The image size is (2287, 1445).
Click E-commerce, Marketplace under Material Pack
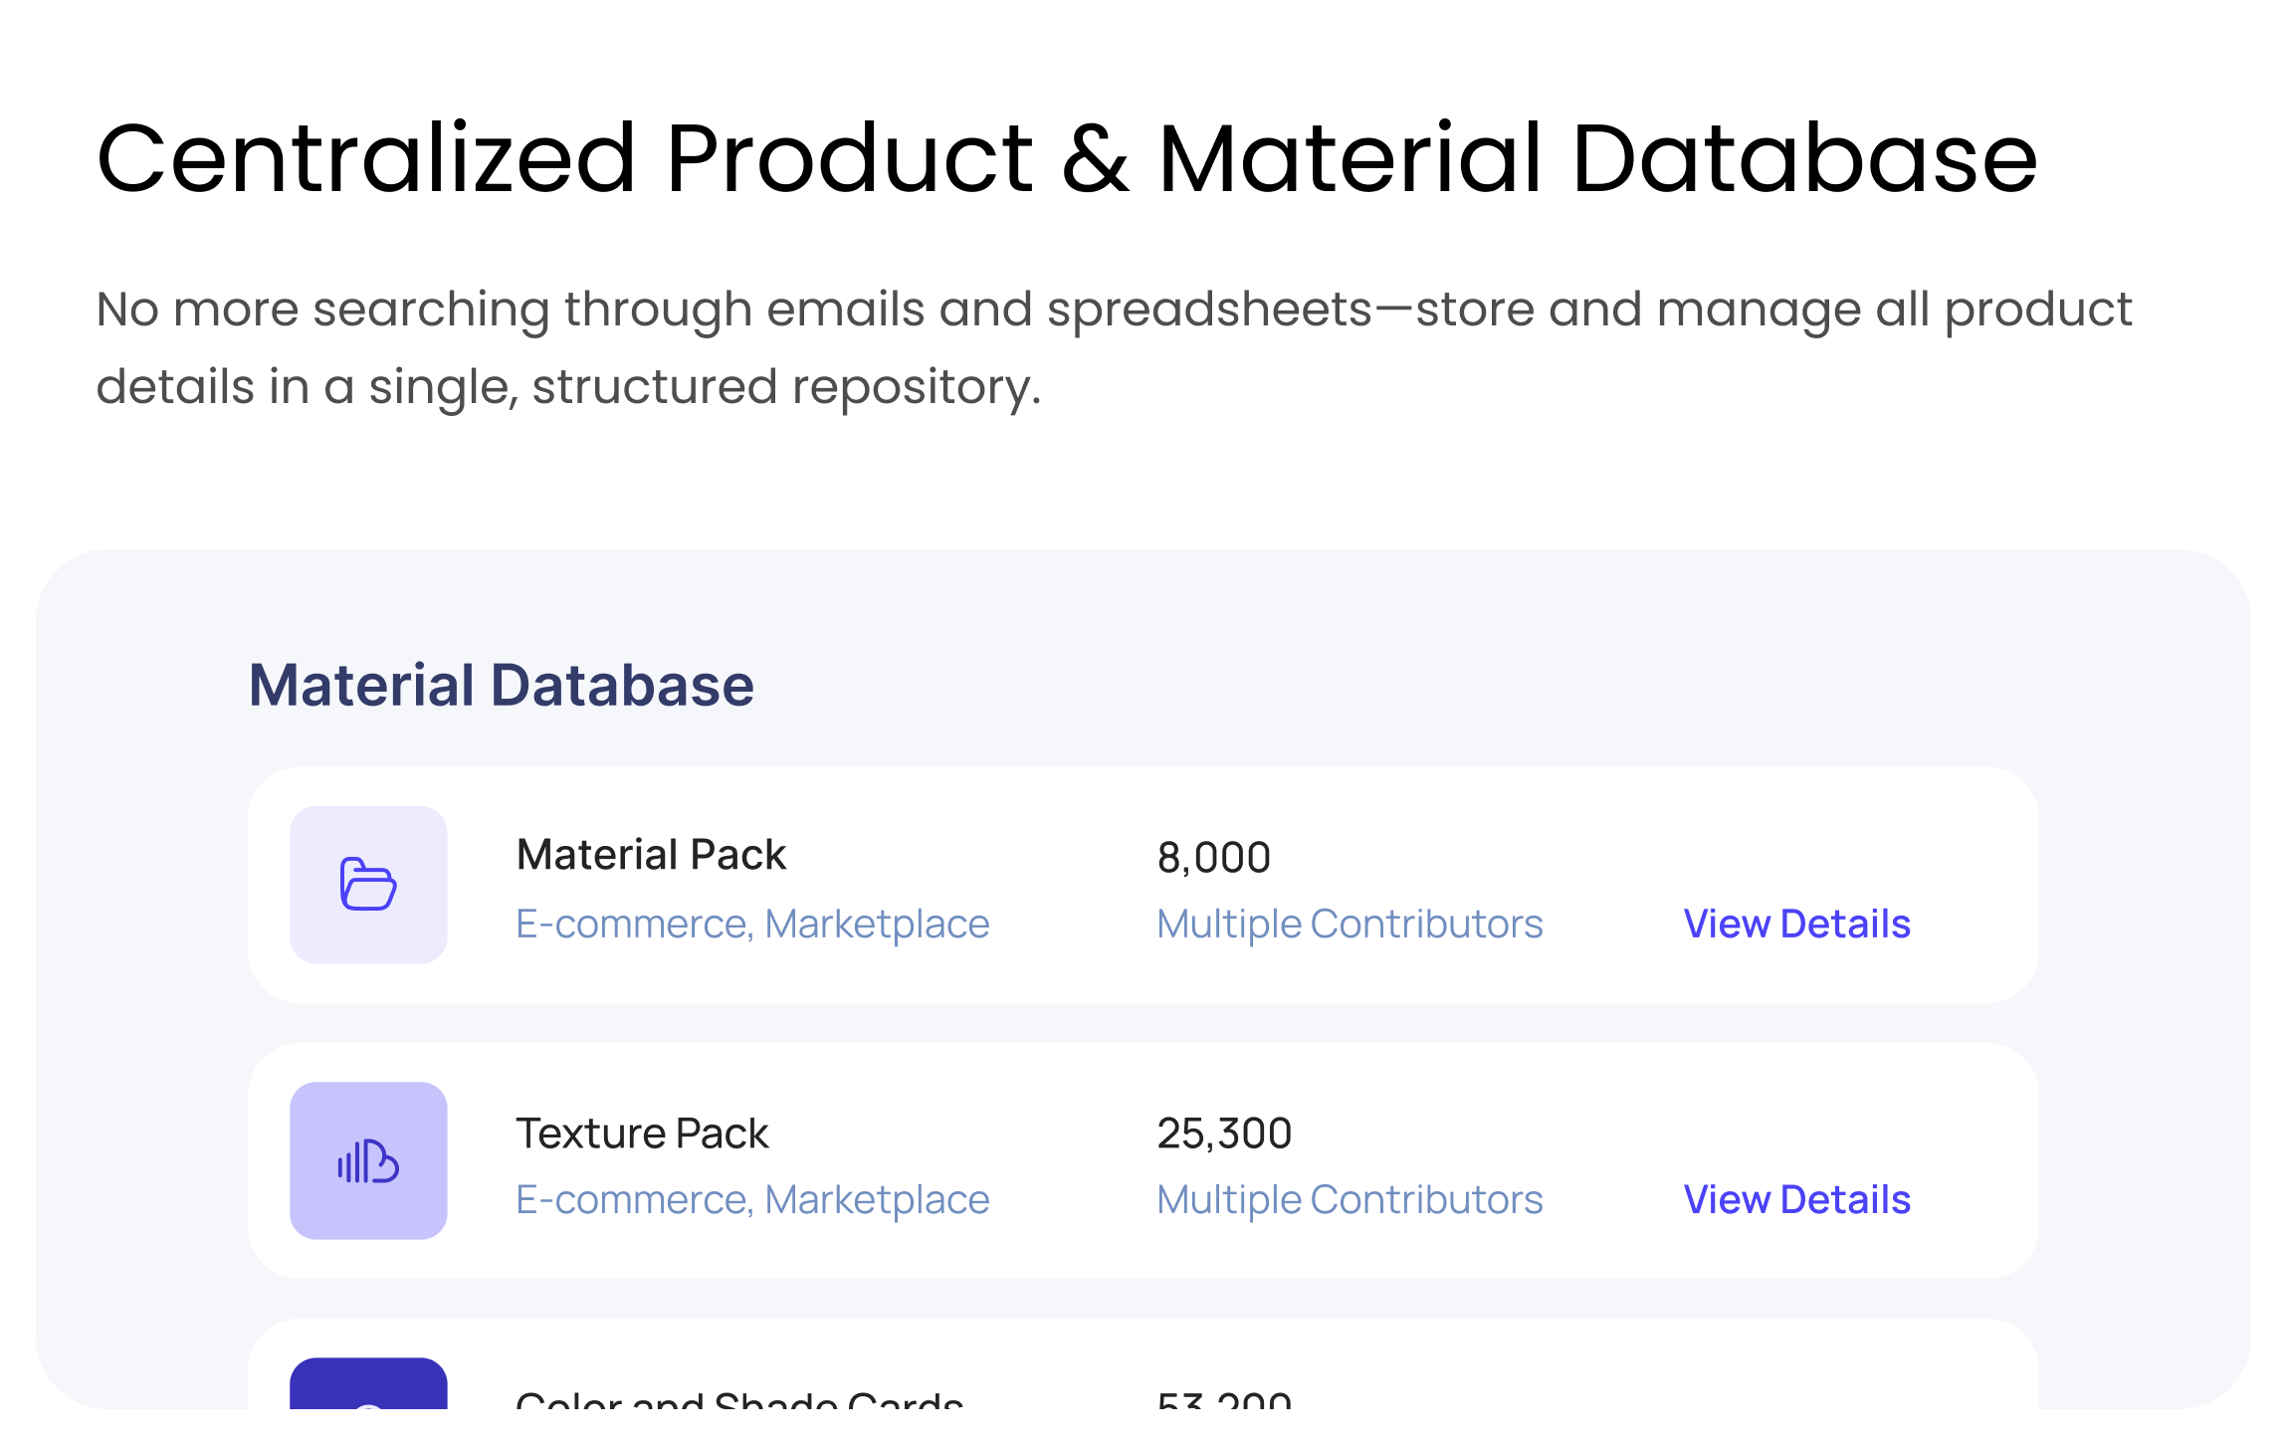pos(752,925)
